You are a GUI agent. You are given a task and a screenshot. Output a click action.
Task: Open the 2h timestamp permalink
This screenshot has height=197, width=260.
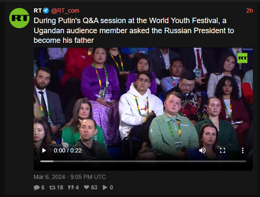click(x=249, y=11)
